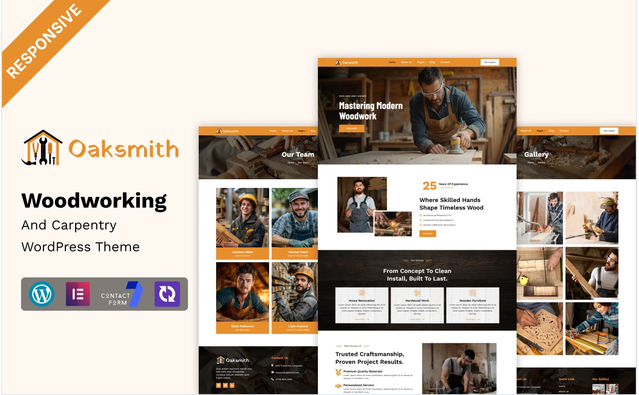Follow Learn More link on Wooden Furniture card
The width and height of the screenshot is (639, 395).
tap(472, 319)
